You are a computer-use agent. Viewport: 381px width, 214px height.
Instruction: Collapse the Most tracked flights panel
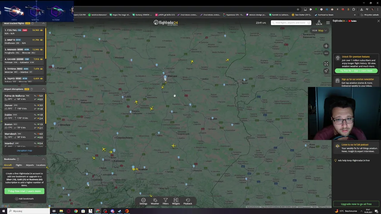(x=43, y=23)
